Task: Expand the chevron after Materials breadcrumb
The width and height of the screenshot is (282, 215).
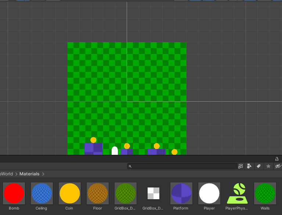Action: (x=43, y=174)
